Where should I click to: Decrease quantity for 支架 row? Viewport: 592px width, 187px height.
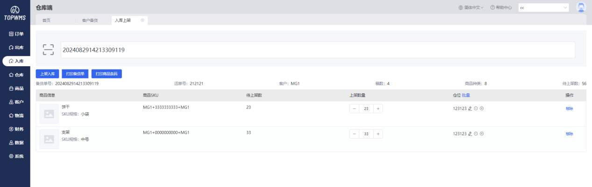(354, 134)
